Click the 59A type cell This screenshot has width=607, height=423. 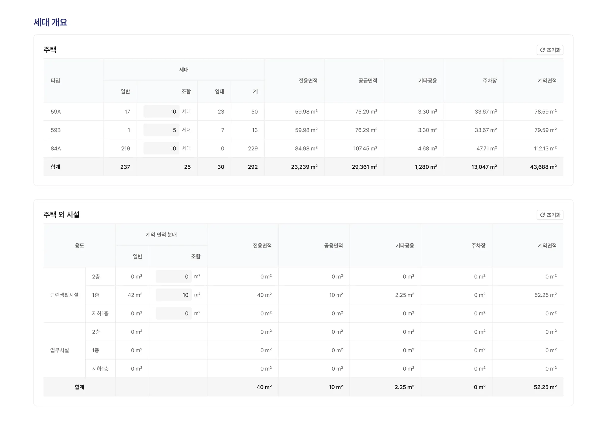[x=56, y=111]
